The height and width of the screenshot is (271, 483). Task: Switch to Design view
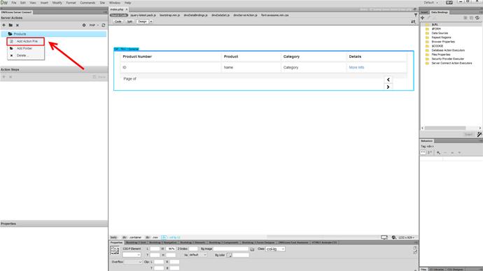(x=142, y=22)
